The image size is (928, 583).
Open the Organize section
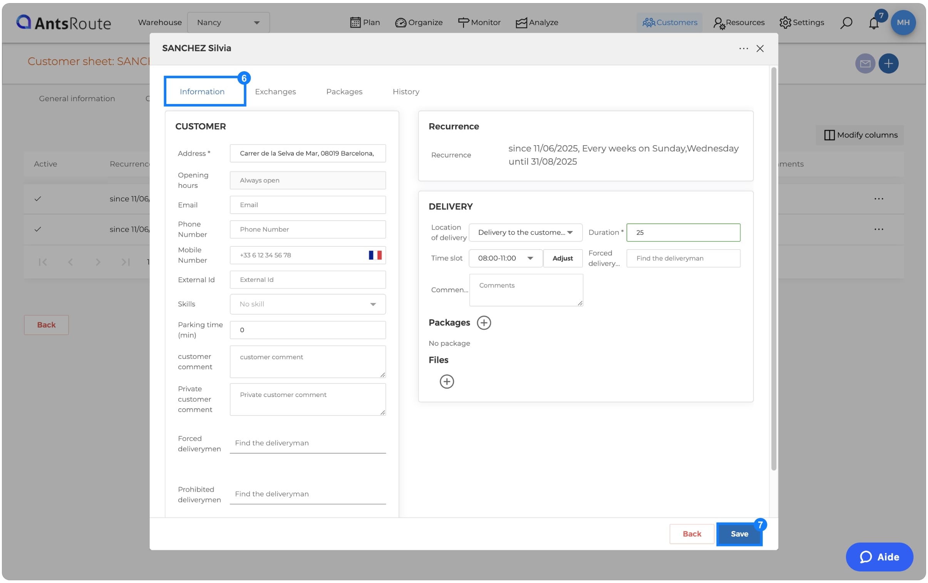click(x=419, y=22)
